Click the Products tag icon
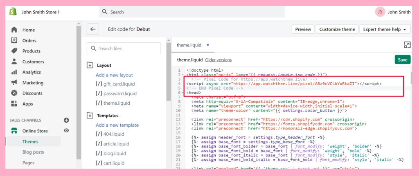This screenshot has height=176, width=419. (14, 51)
